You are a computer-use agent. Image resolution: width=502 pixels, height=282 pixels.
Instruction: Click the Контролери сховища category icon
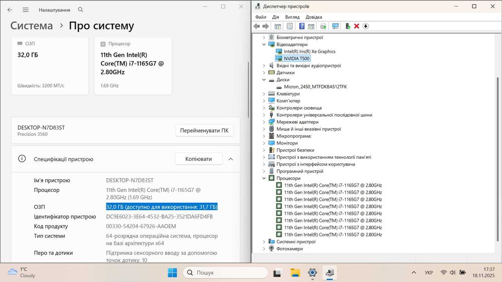272,108
